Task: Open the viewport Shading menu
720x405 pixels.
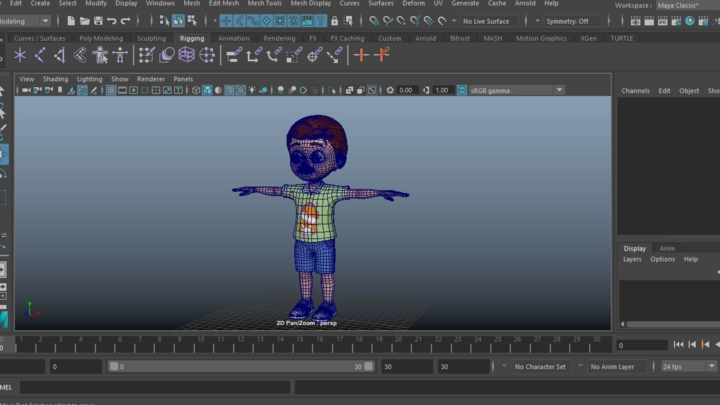Action: (55, 79)
